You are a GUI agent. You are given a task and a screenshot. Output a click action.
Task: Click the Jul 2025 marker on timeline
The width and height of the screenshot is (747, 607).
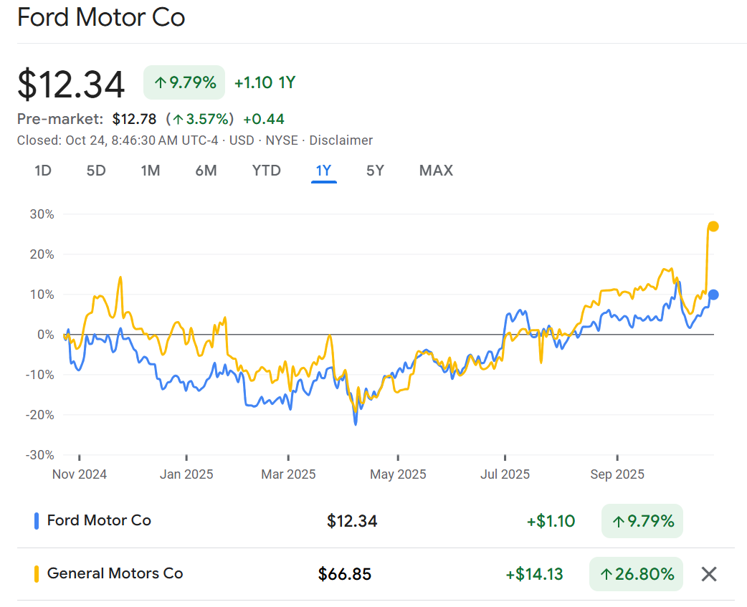click(505, 474)
